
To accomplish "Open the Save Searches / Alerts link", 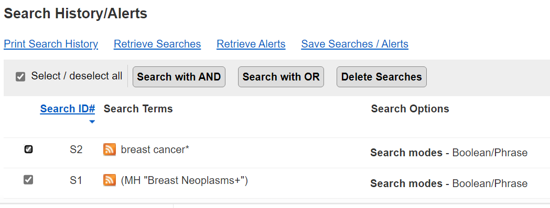I will click(354, 44).
